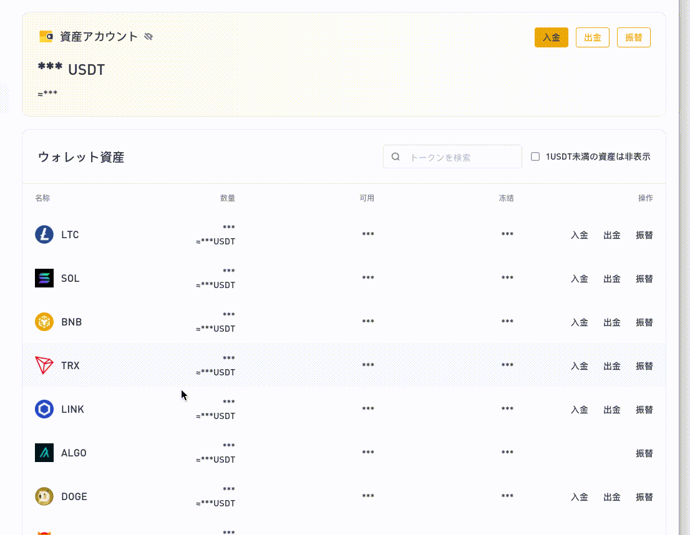This screenshot has width=690, height=535.
Task: Click the LTC coin icon
Action: [x=44, y=234]
